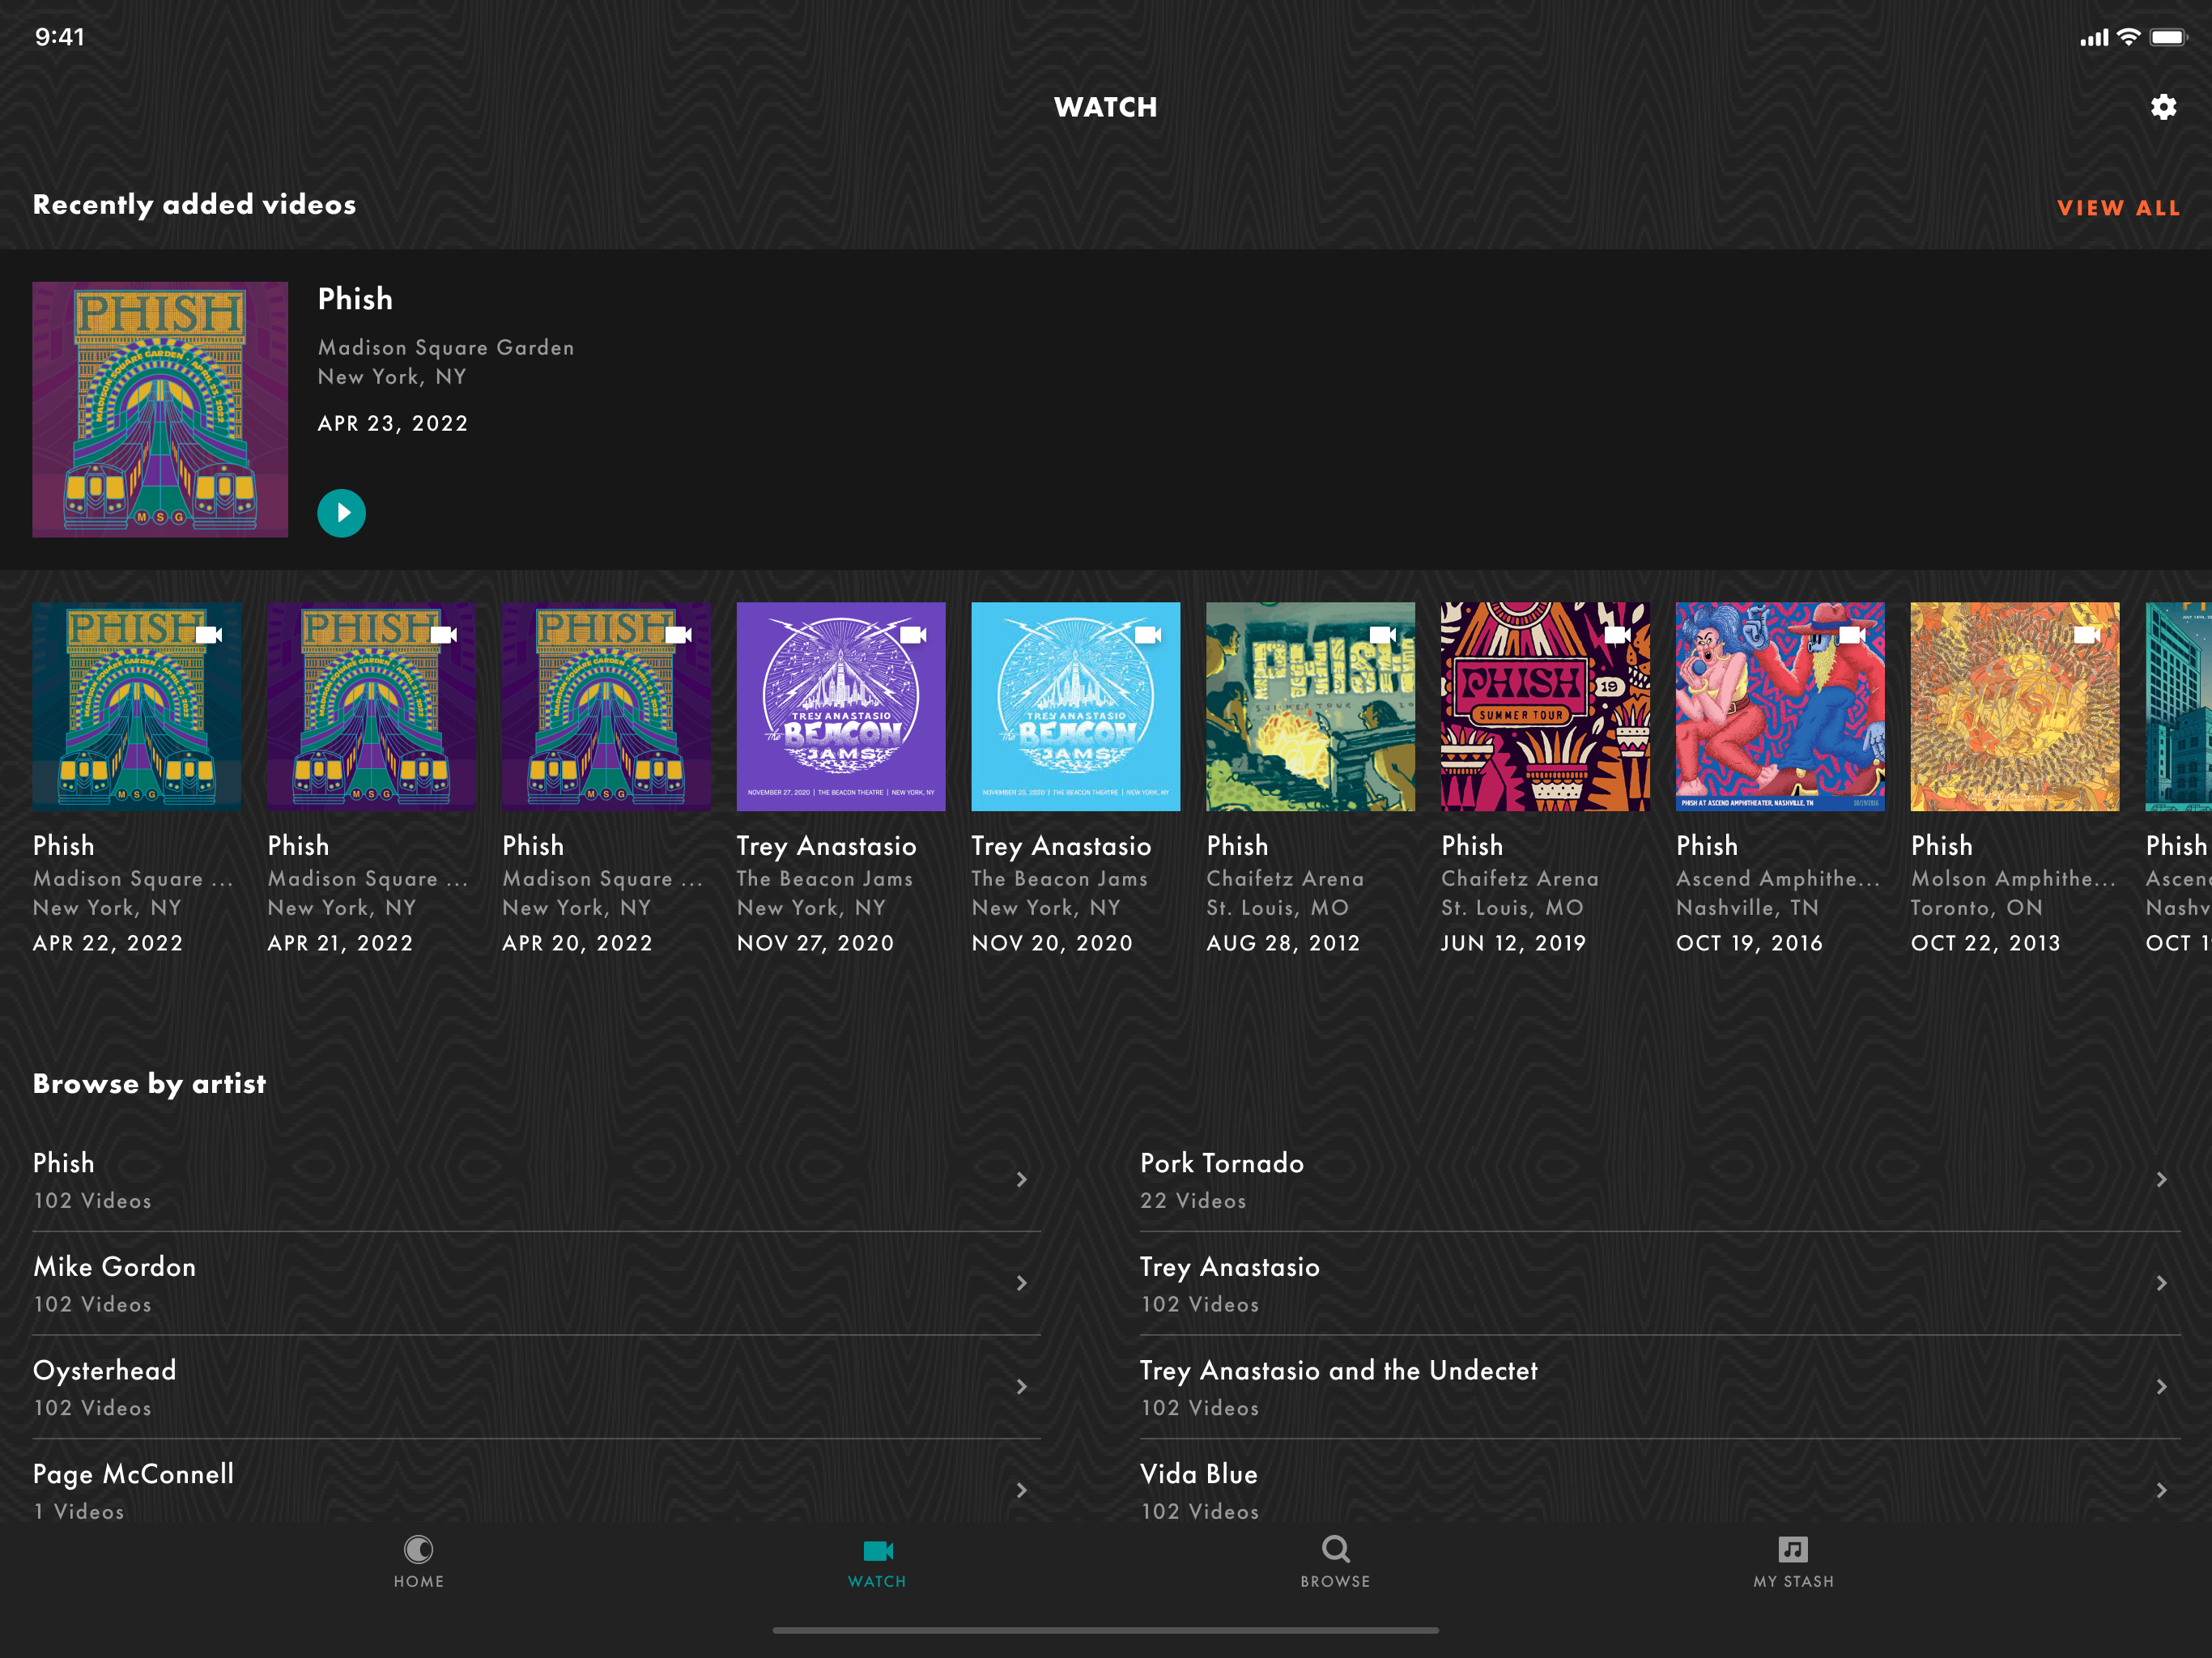Click video camera icon on Nov 27 Beacon Jams
Image resolution: width=2212 pixels, height=1658 pixels.
click(x=913, y=635)
